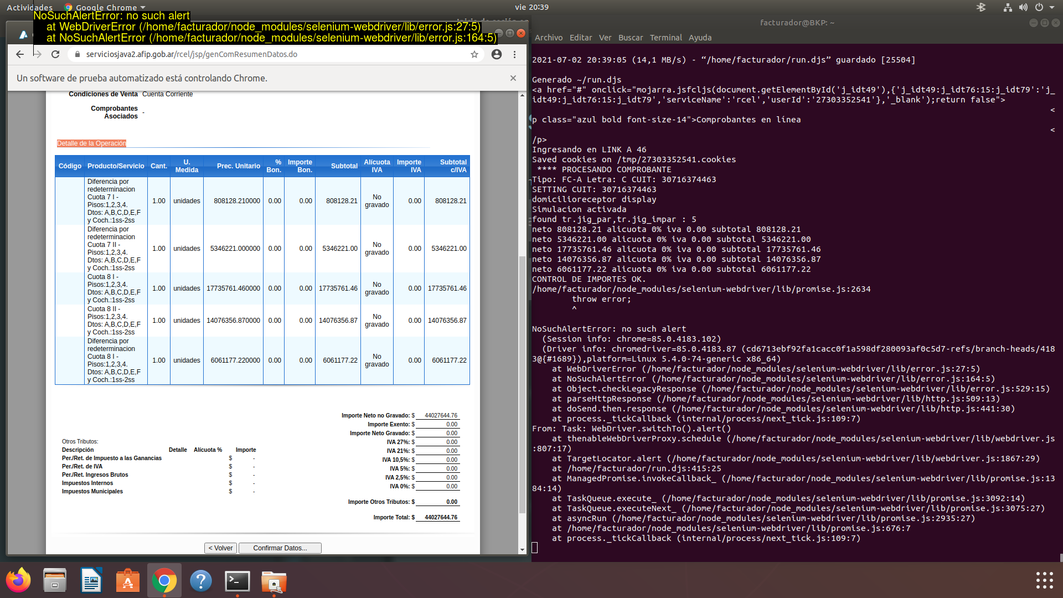The image size is (1063, 598).
Task: Open the Files manager from the dock
Action: pyautogui.click(x=55, y=580)
